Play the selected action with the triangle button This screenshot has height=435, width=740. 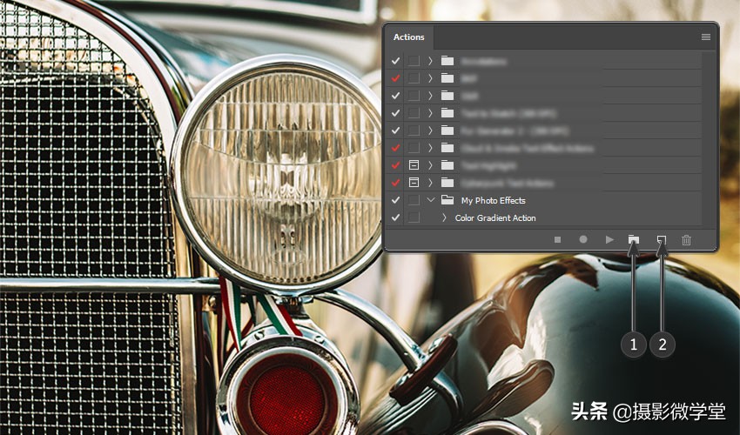tap(609, 239)
